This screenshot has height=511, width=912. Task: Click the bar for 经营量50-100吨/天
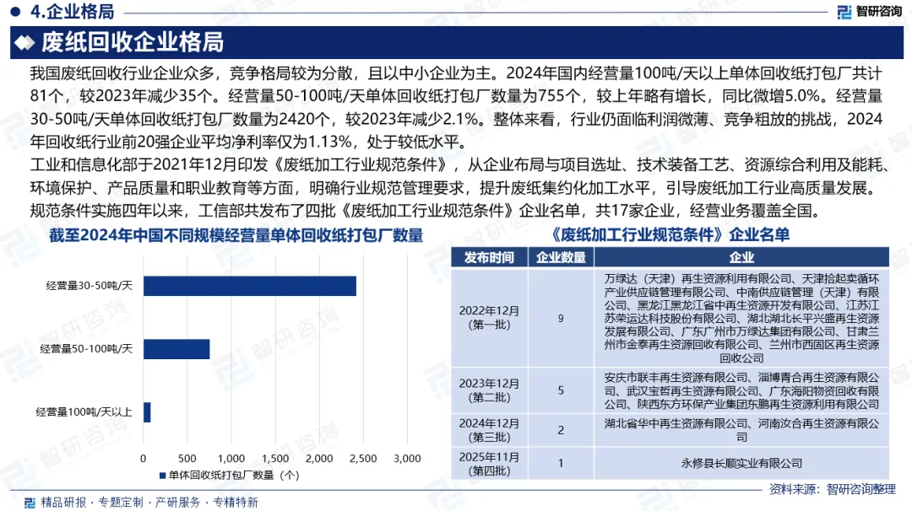[176, 349]
